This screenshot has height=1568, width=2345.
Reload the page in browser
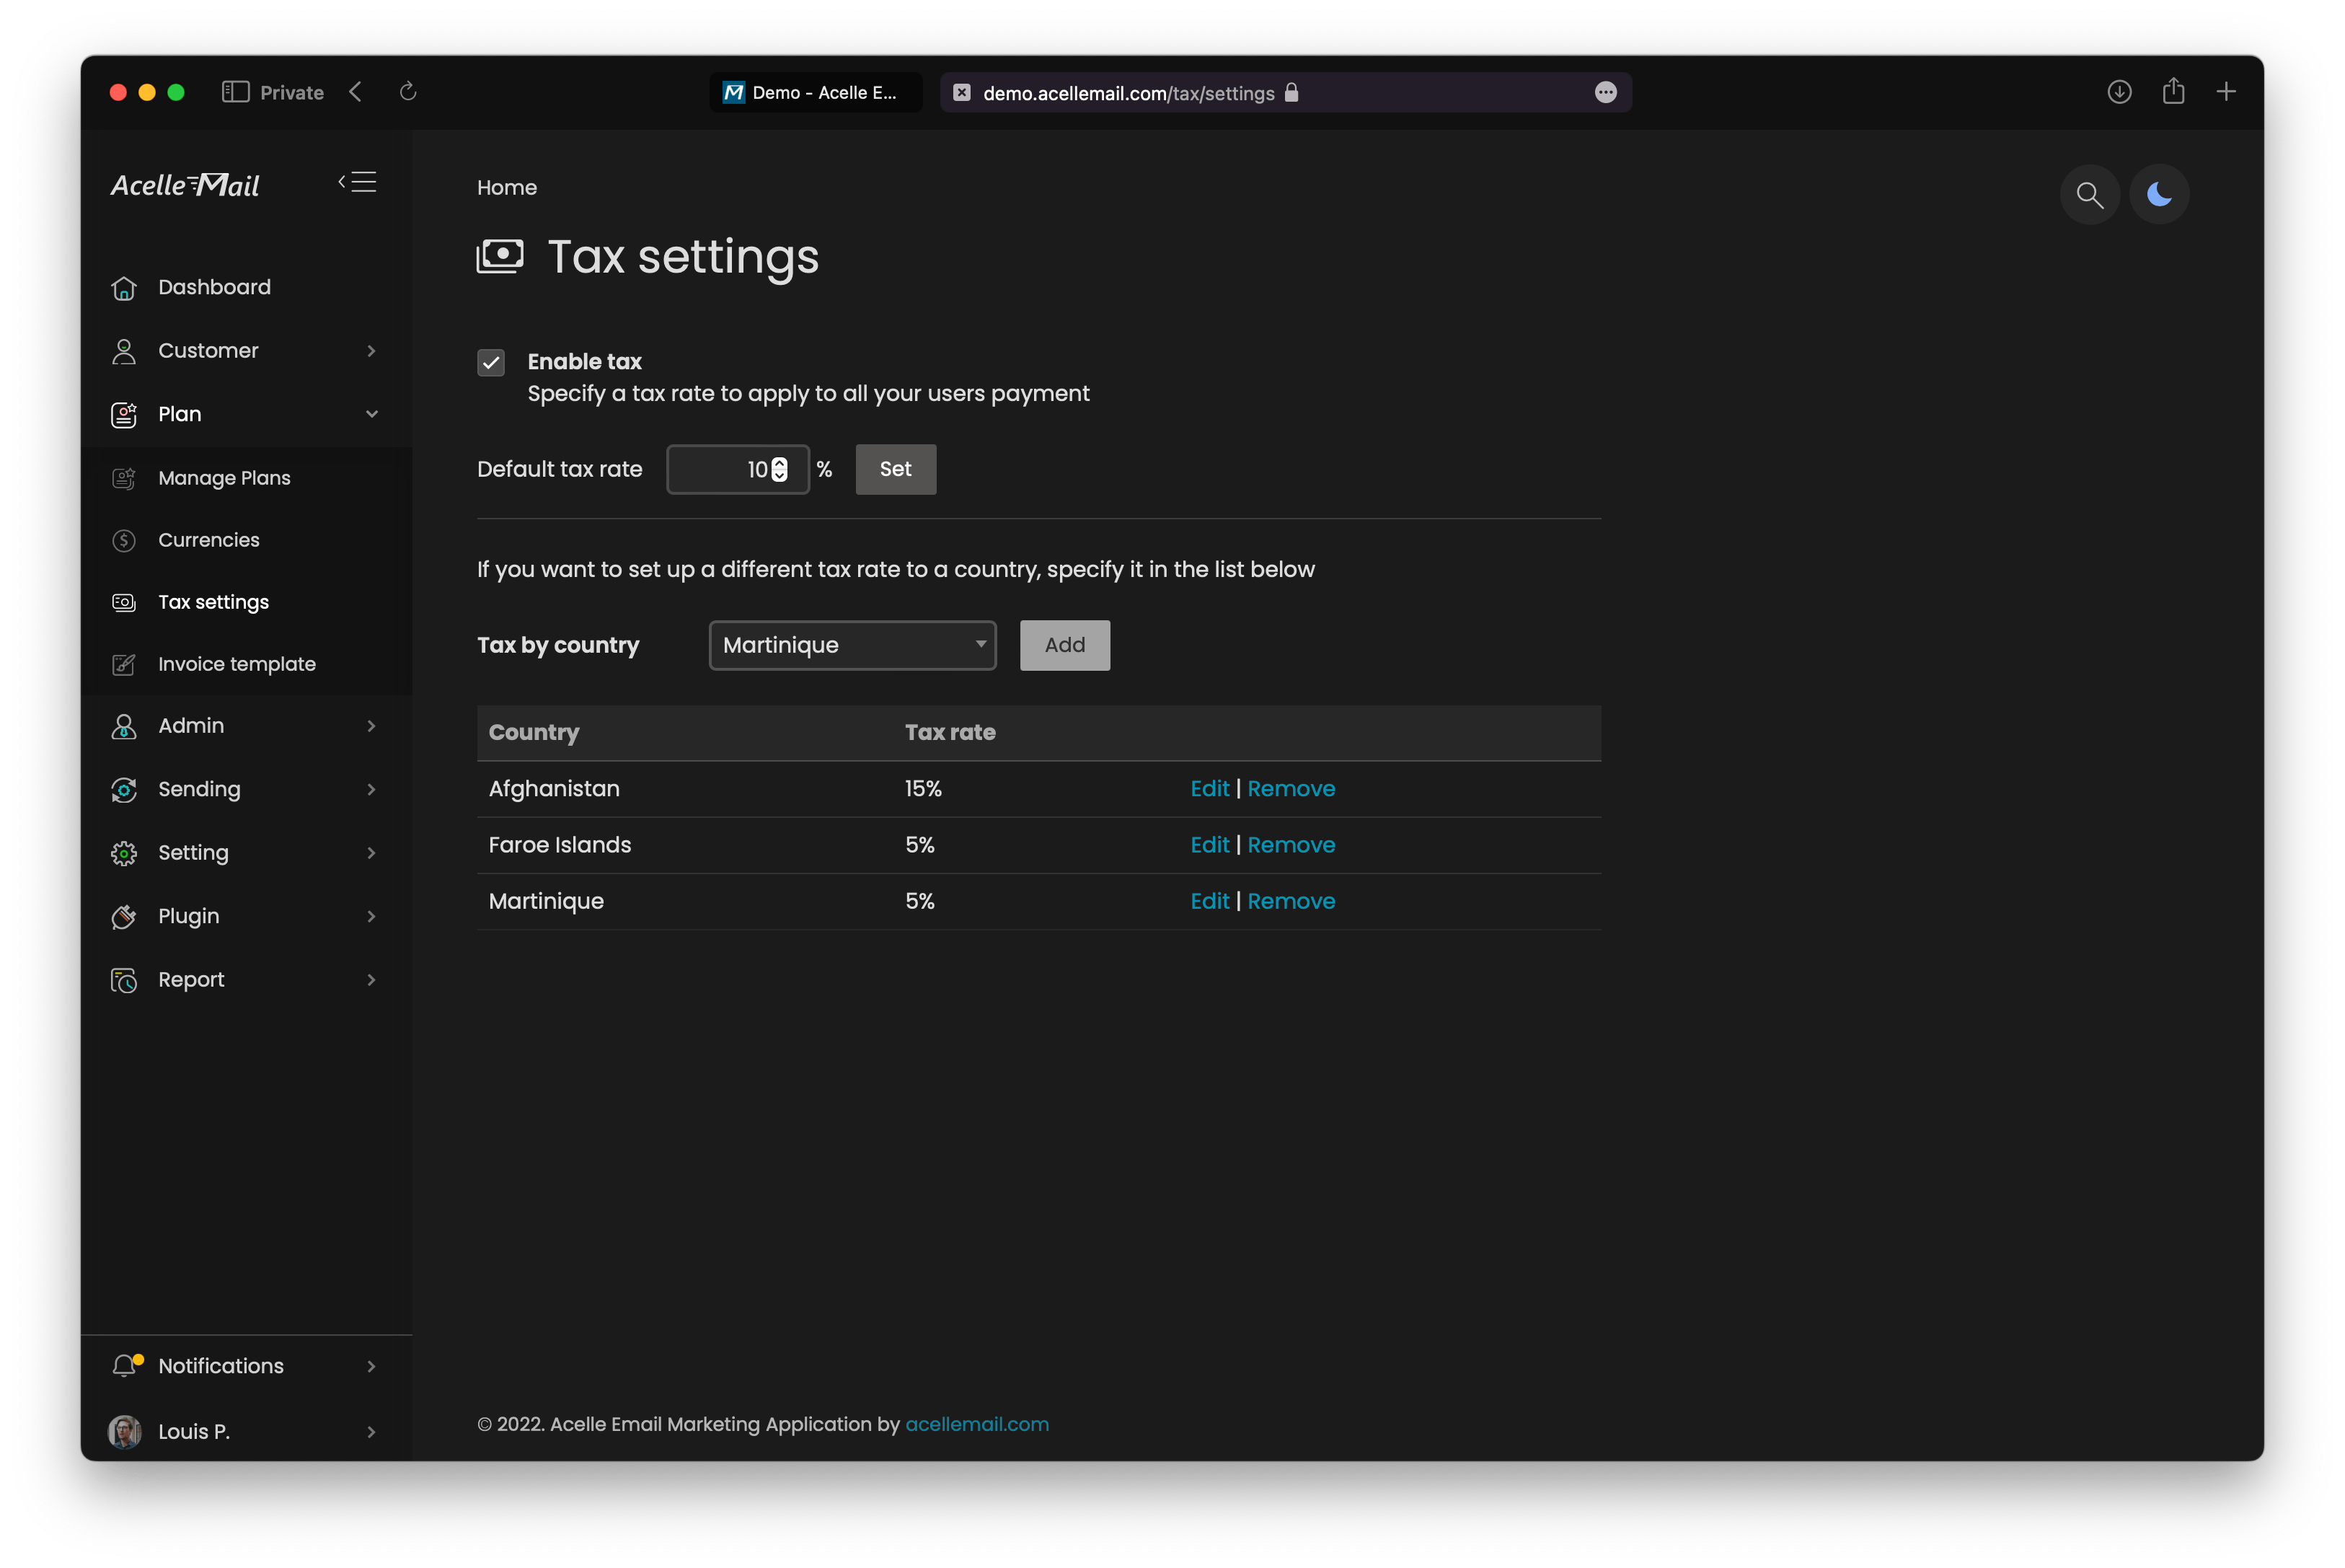tap(408, 92)
